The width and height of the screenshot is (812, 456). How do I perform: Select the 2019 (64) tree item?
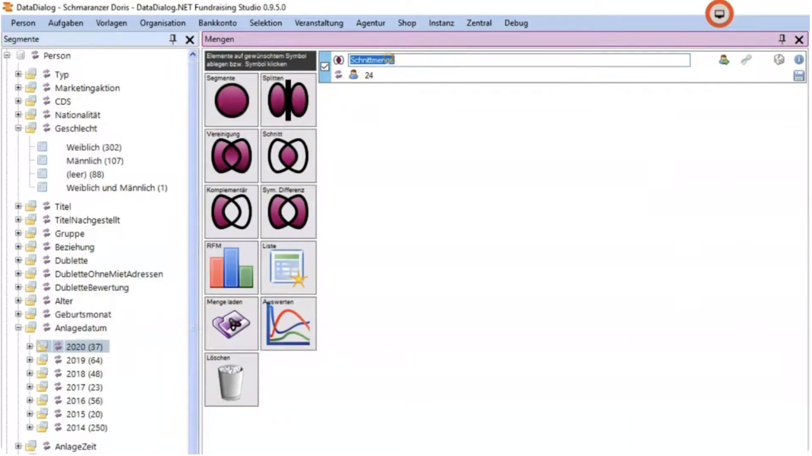(84, 360)
